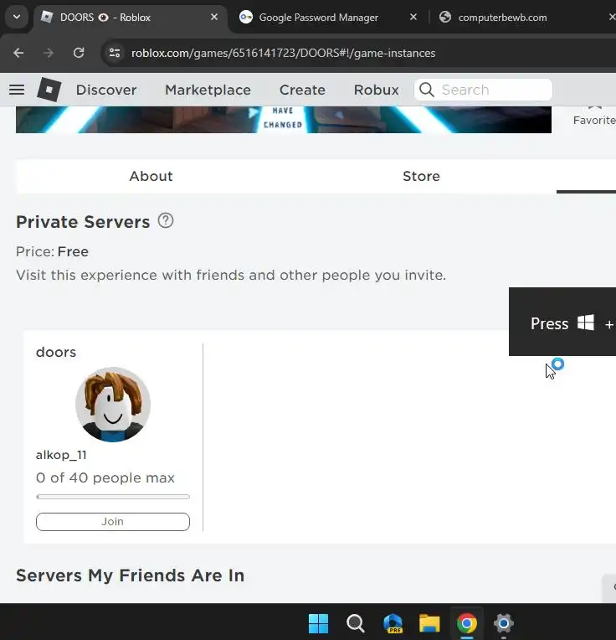This screenshot has width=616, height=640.
Task: Click the alkop_11 avatar picture
Action: coord(113,405)
